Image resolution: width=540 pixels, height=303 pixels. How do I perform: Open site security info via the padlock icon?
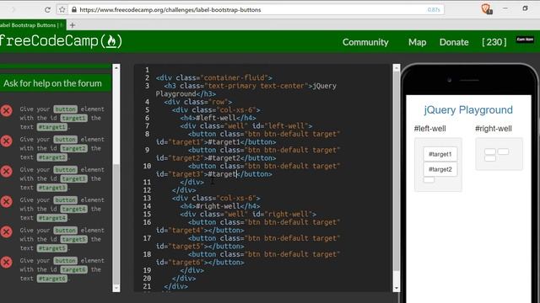[74, 9]
